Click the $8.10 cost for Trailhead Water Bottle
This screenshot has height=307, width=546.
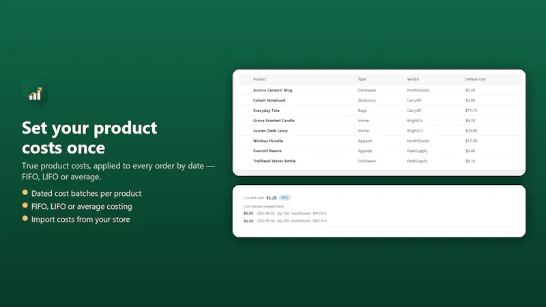click(x=470, y=161)
